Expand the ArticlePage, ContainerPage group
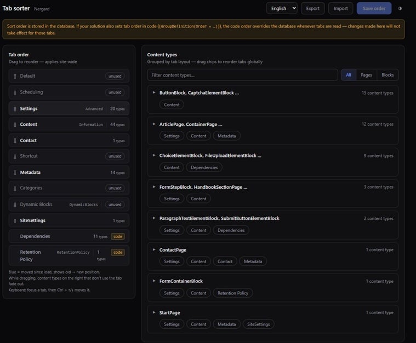416x343 pixels. click(x=154, y=124)
